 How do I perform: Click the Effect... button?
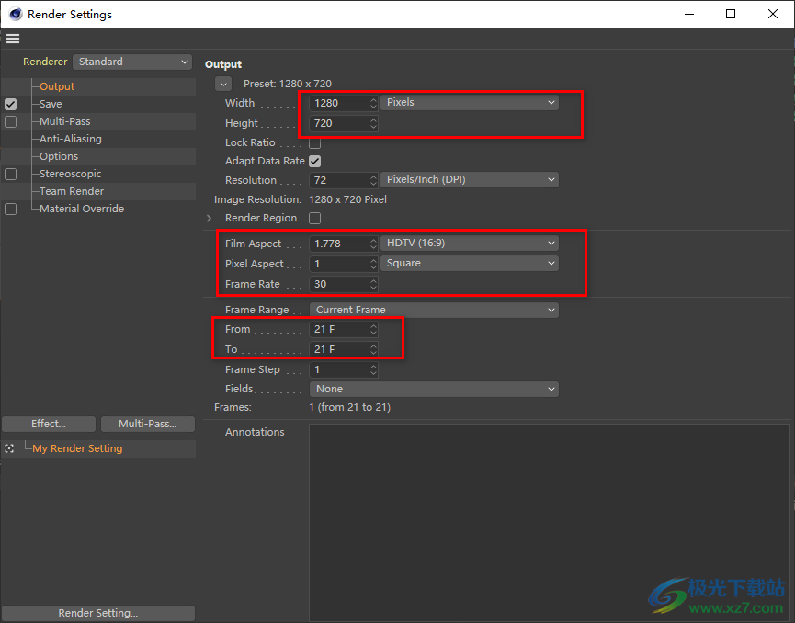49,424
